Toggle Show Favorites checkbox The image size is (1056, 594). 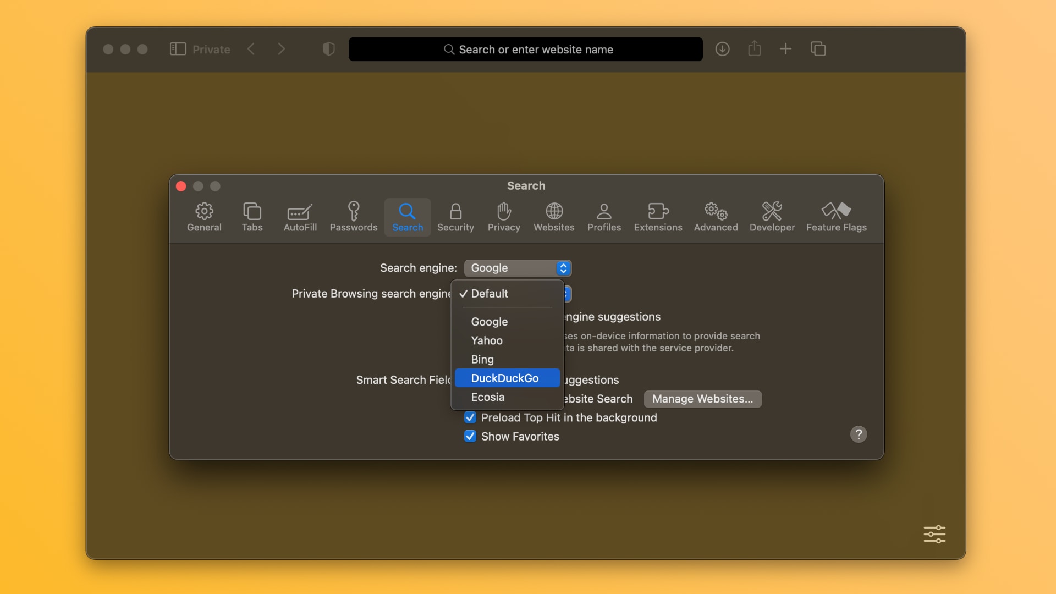(469, 436)
